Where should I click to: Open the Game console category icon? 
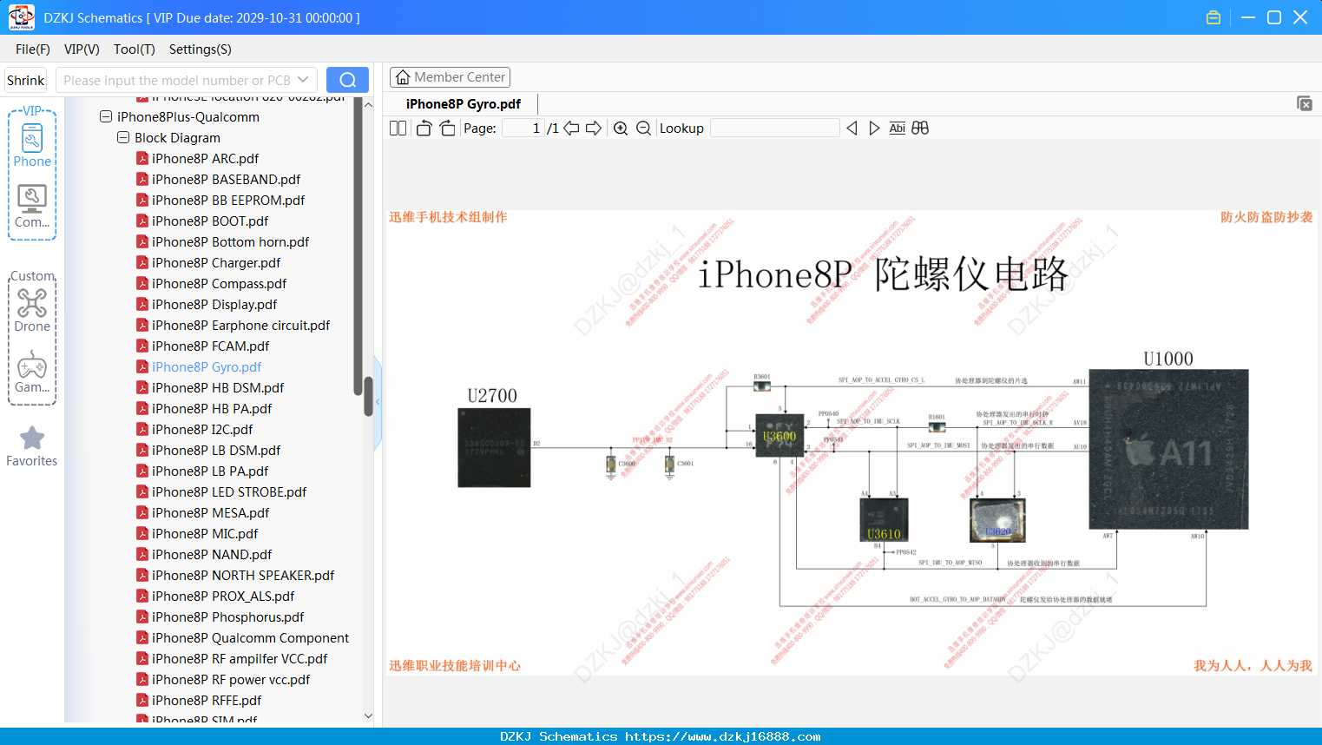[x=32, y=372]
